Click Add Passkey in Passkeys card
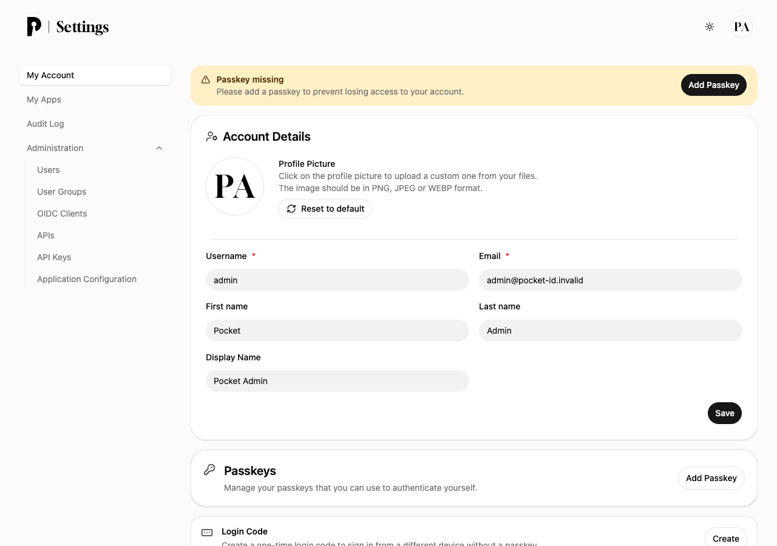The image size is (777, 546). click(x=711, y=478)
